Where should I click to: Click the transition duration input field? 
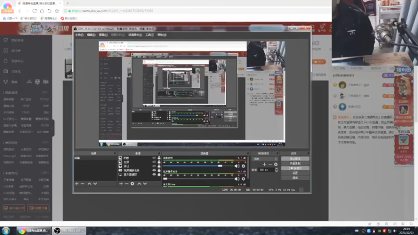point(266,170)
